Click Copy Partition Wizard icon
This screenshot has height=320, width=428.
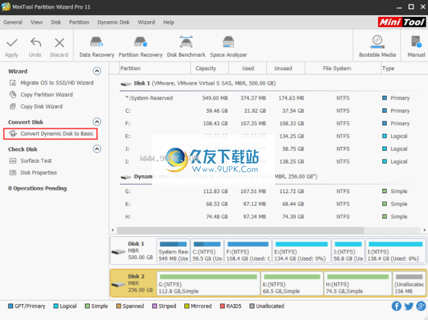pyautogui.click(x=13, y=95)
